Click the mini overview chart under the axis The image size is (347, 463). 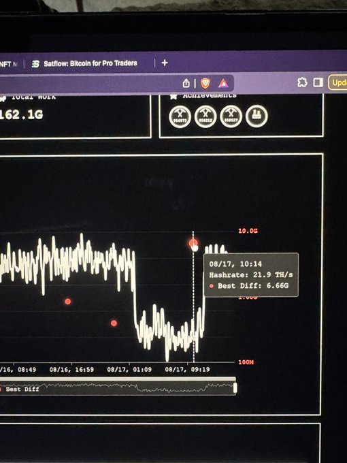(118, 387)
